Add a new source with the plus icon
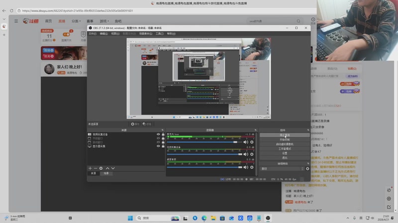 pos(90,168)
